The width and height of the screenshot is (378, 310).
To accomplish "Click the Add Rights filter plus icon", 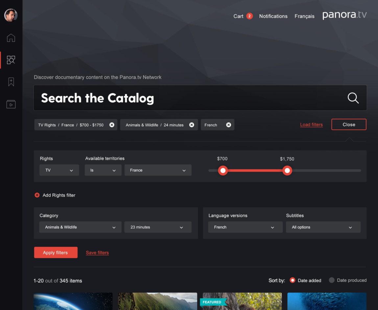I will (x=37, y=195).
